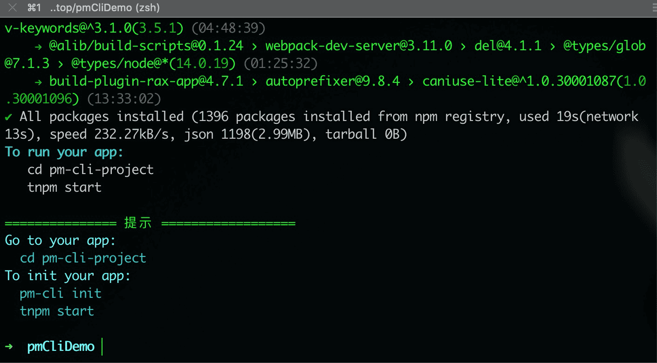Screen dimensions: 657x363
Task: Click the 'pm-cli init' command text
Action: point(61,294)
